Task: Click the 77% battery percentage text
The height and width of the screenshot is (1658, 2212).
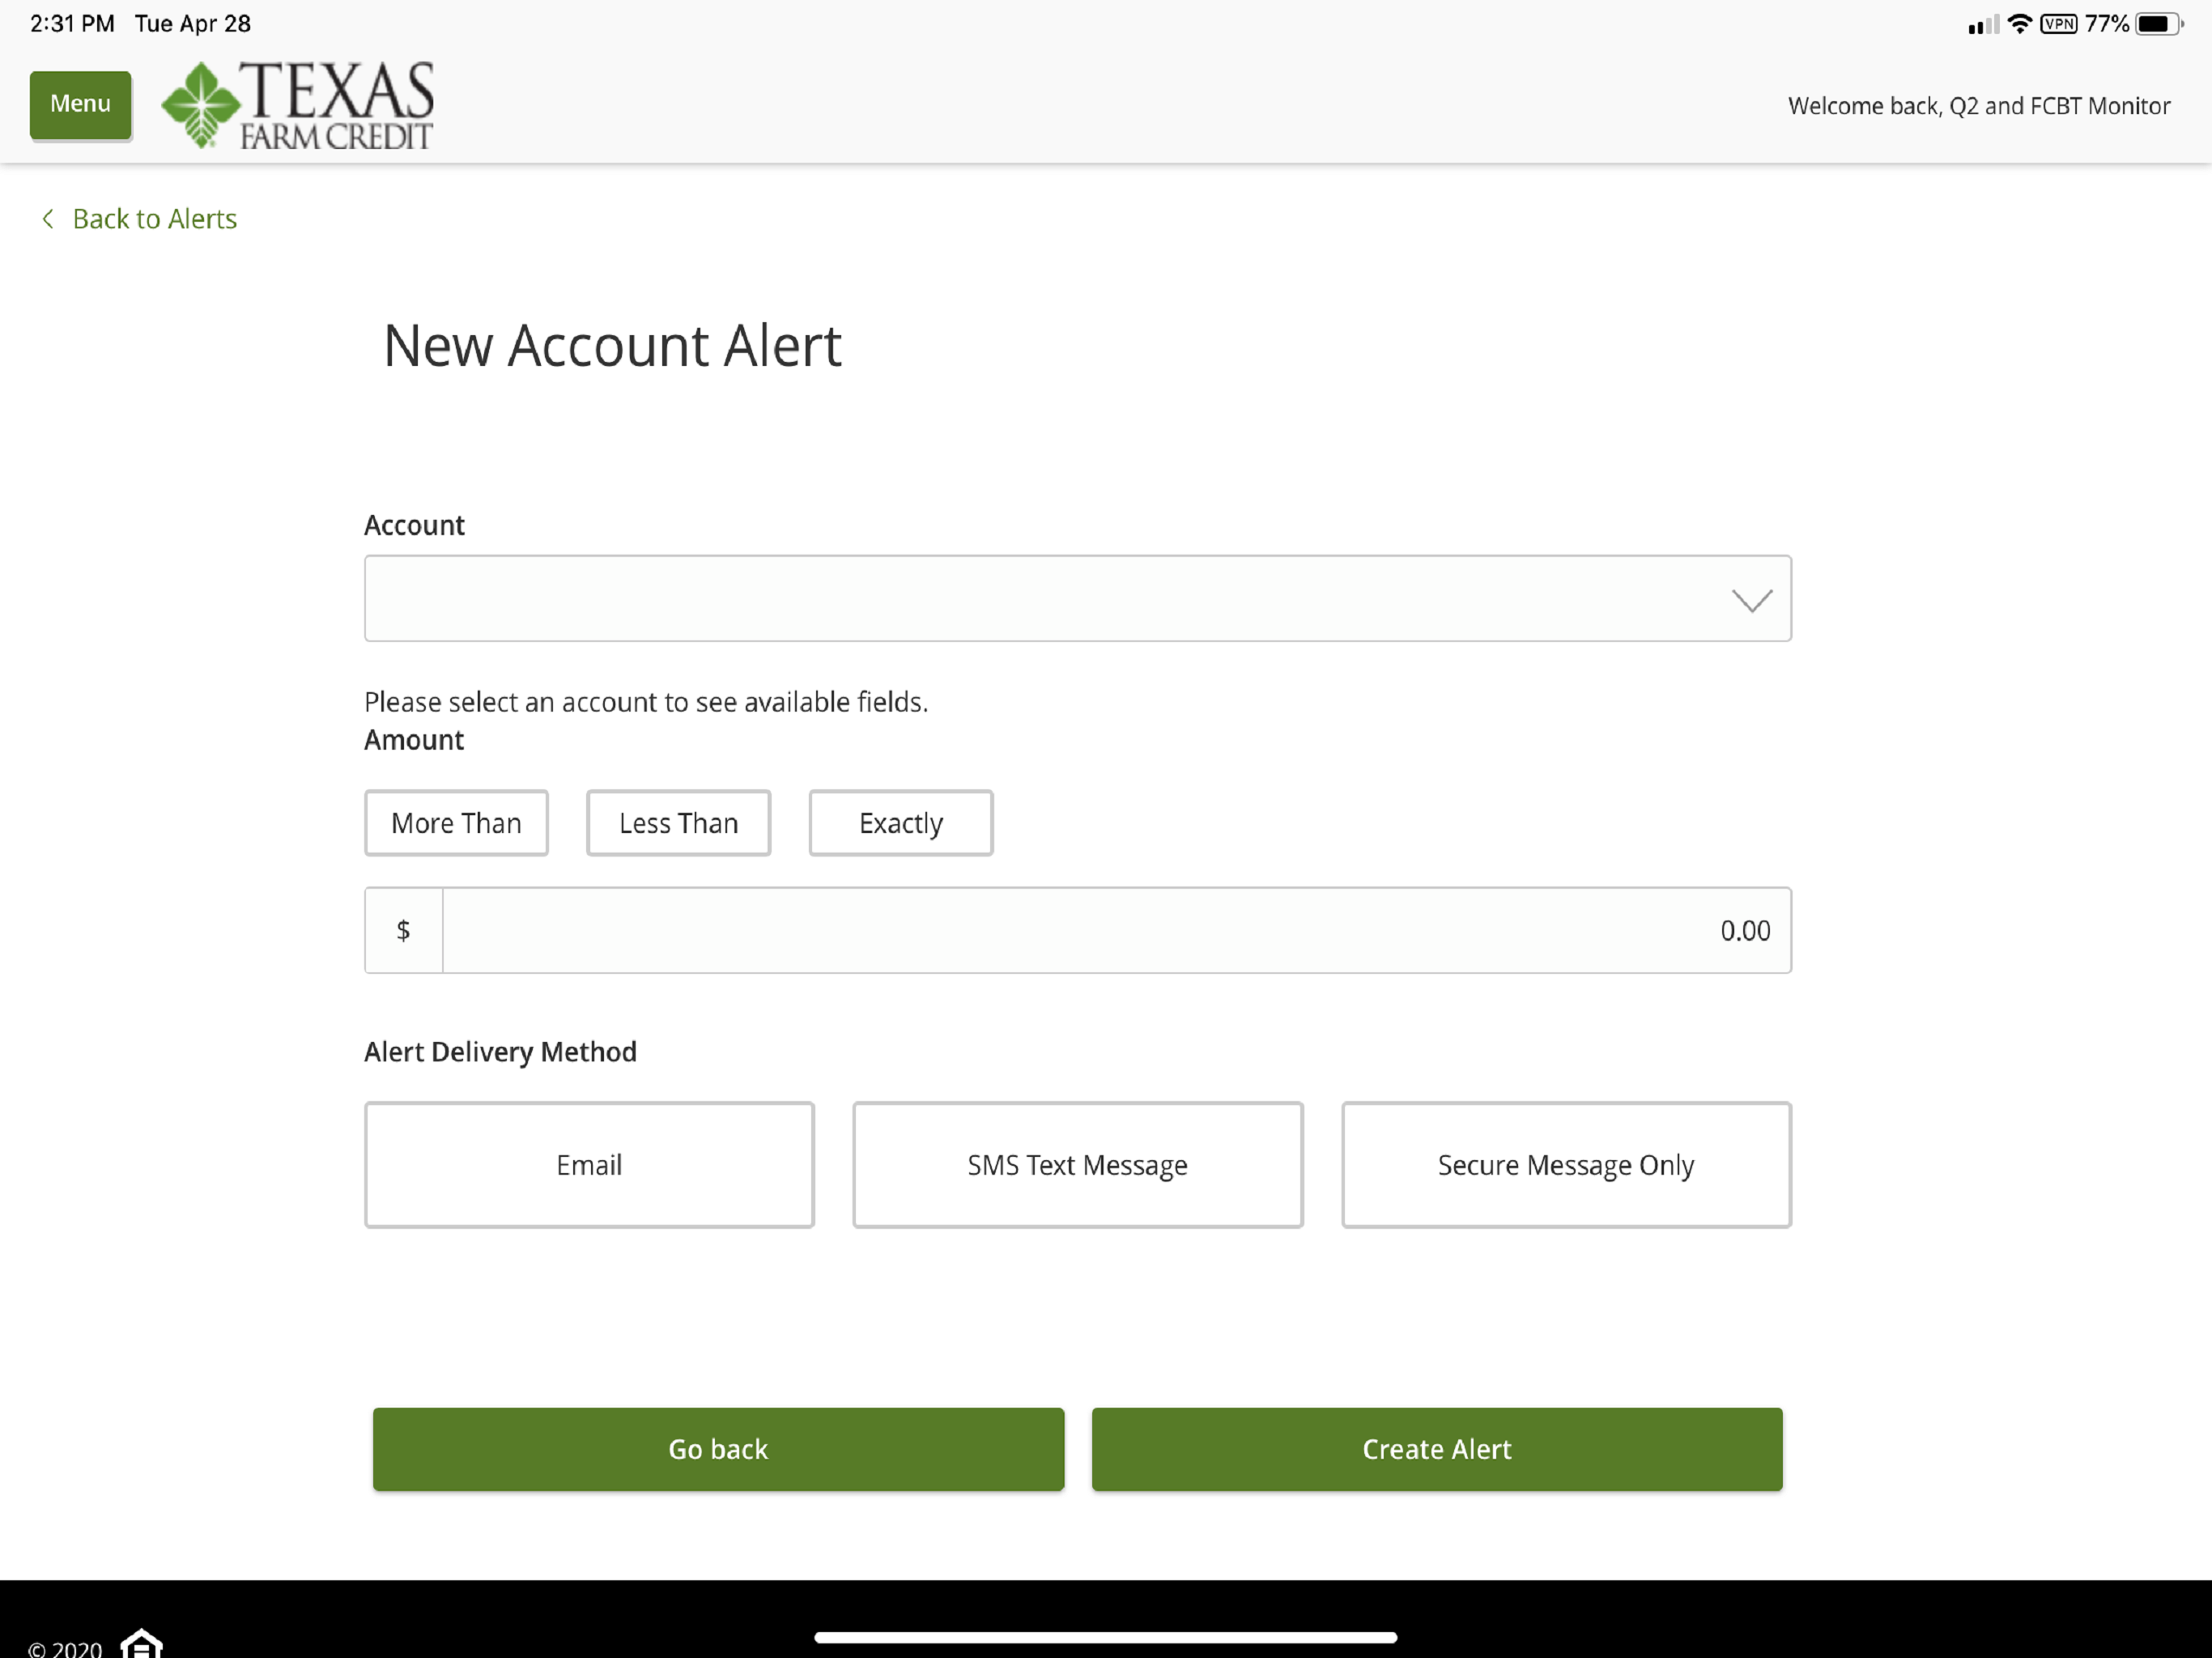Action: 2107,24
